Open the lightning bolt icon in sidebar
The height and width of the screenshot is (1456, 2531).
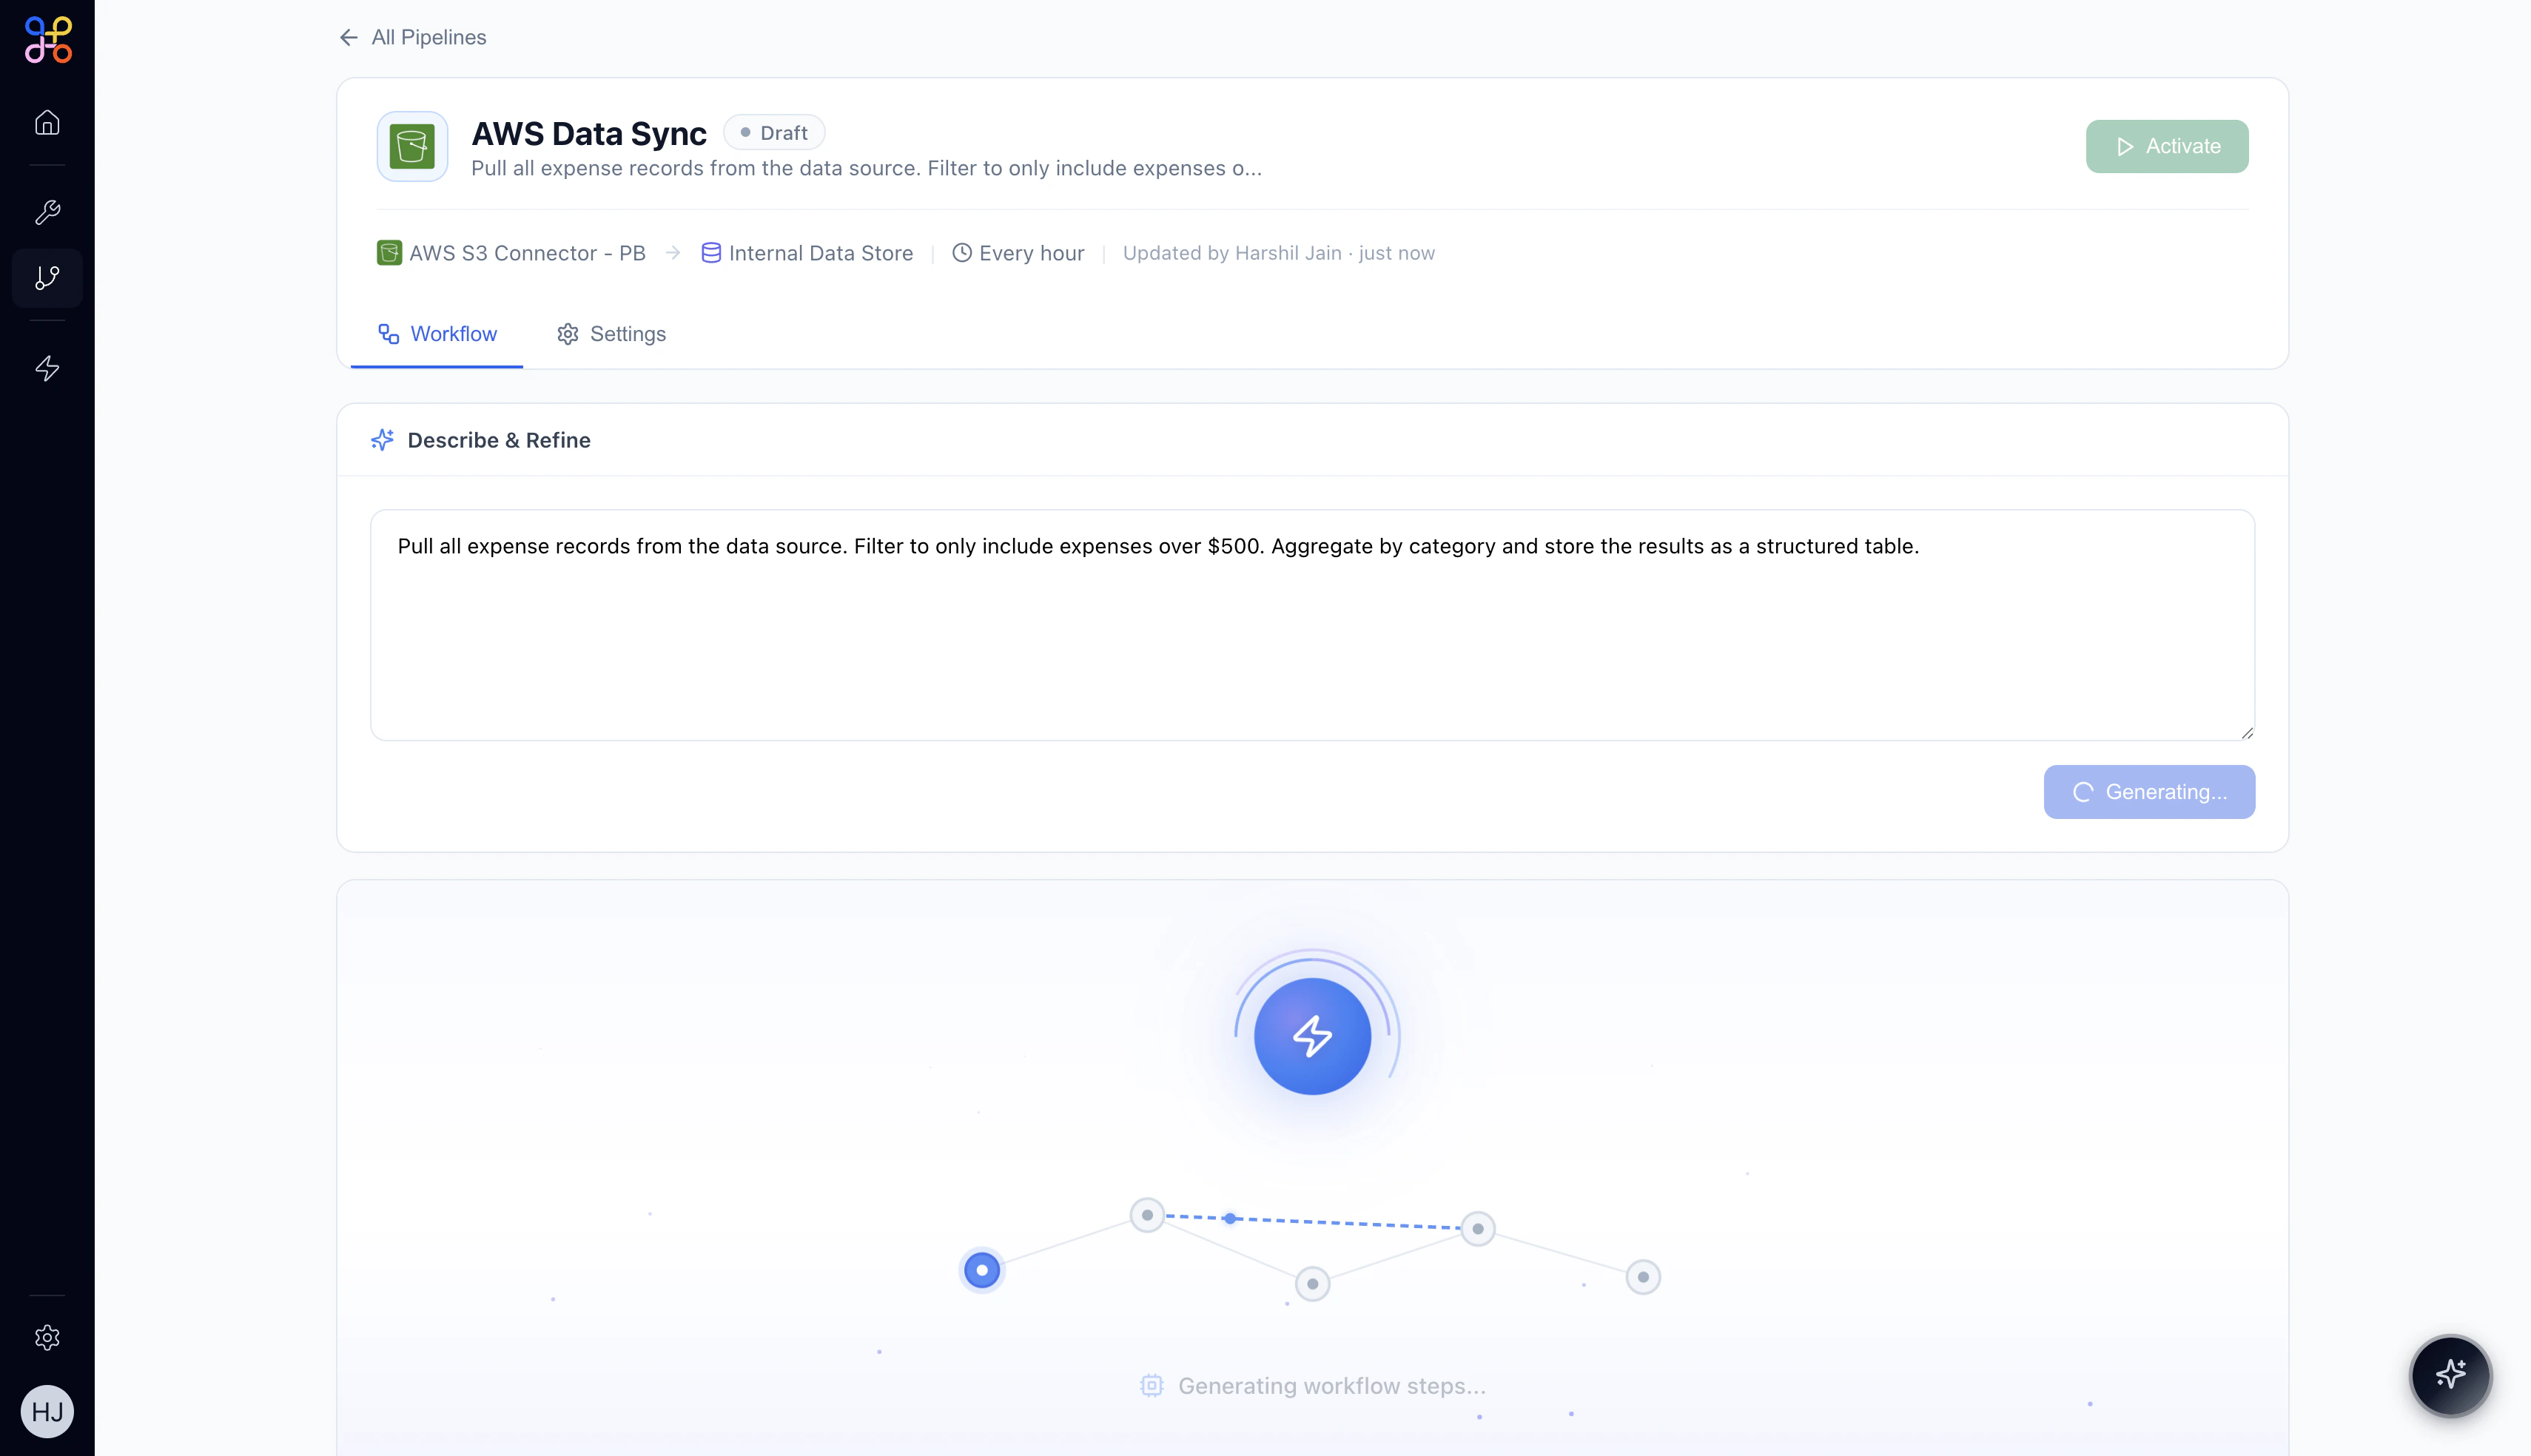47,368
